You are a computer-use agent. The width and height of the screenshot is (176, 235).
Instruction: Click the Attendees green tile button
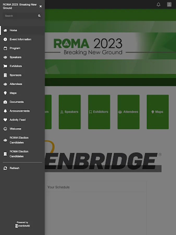128,112
